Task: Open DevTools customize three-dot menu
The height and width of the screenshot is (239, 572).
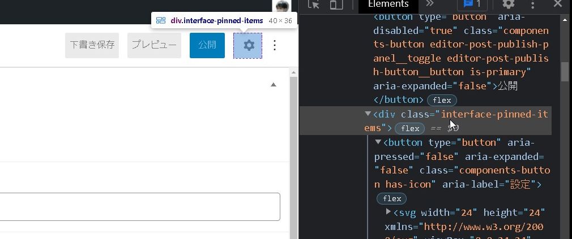Action: pyautogui.click(x=533, y=5)
